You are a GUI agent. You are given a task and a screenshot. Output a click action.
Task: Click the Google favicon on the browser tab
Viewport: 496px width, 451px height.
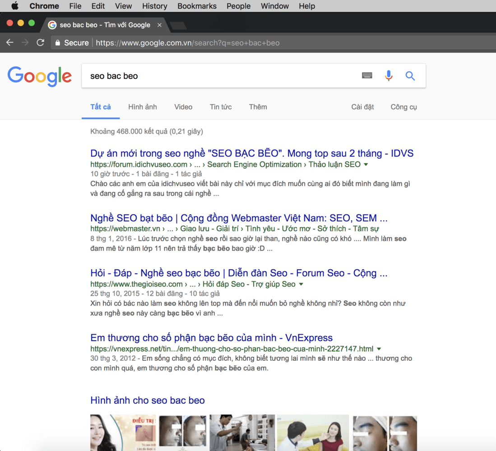[x=52, y=25]
